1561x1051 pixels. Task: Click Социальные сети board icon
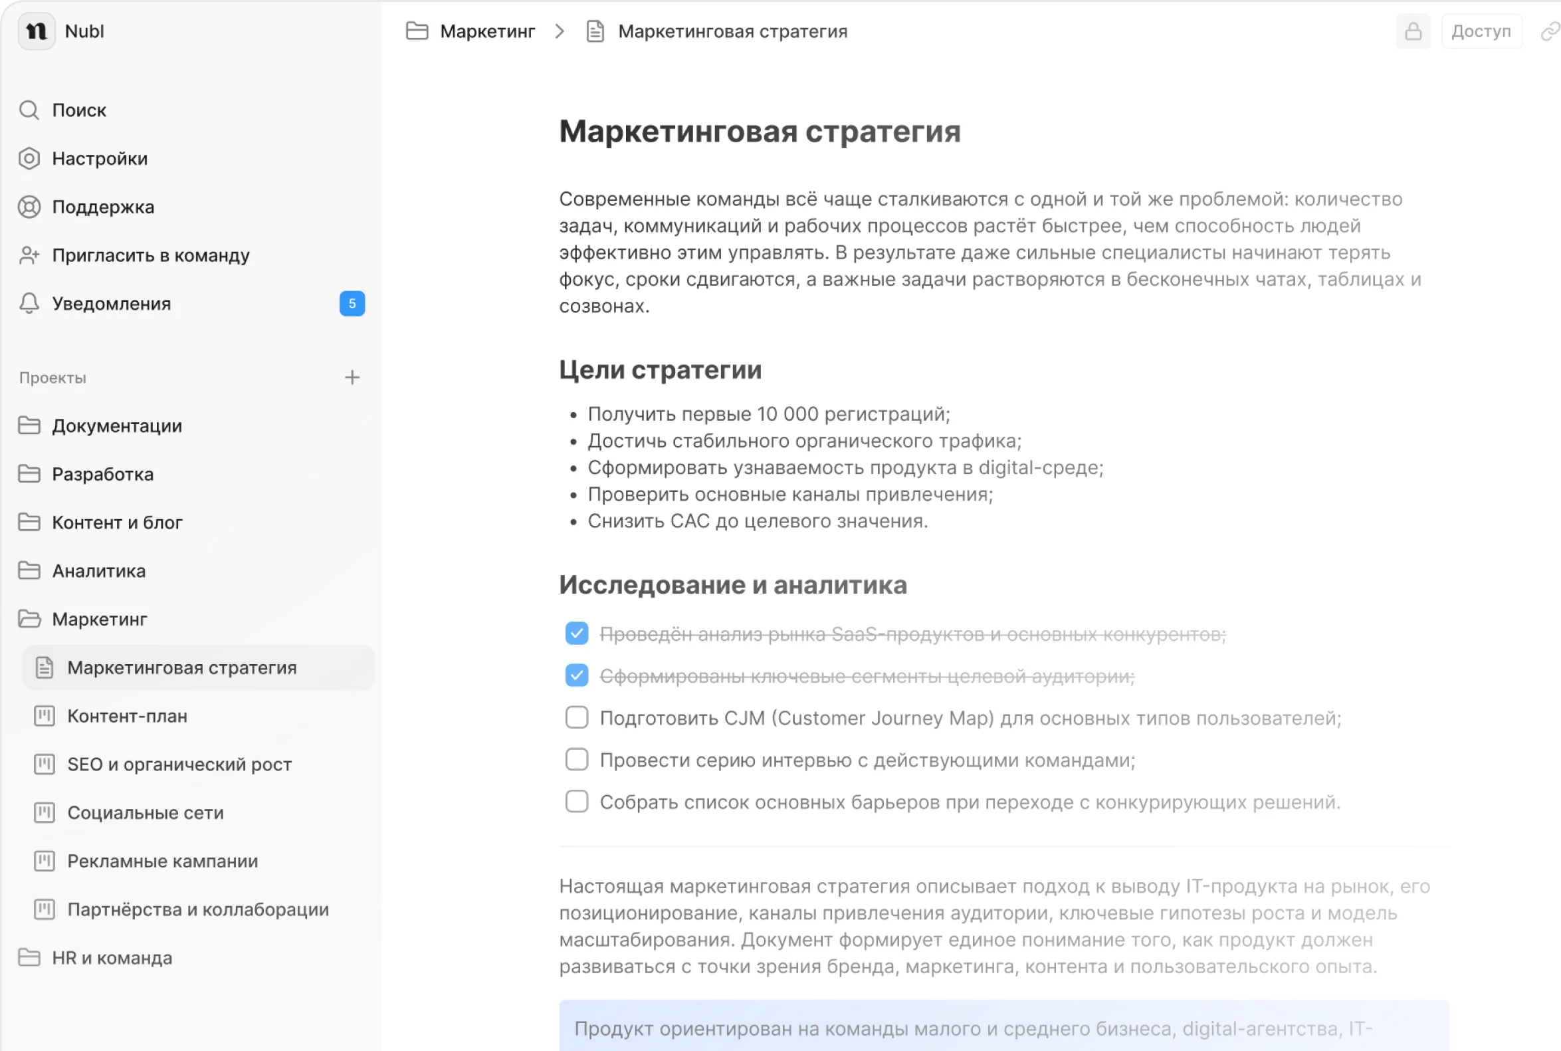point(45,812)
